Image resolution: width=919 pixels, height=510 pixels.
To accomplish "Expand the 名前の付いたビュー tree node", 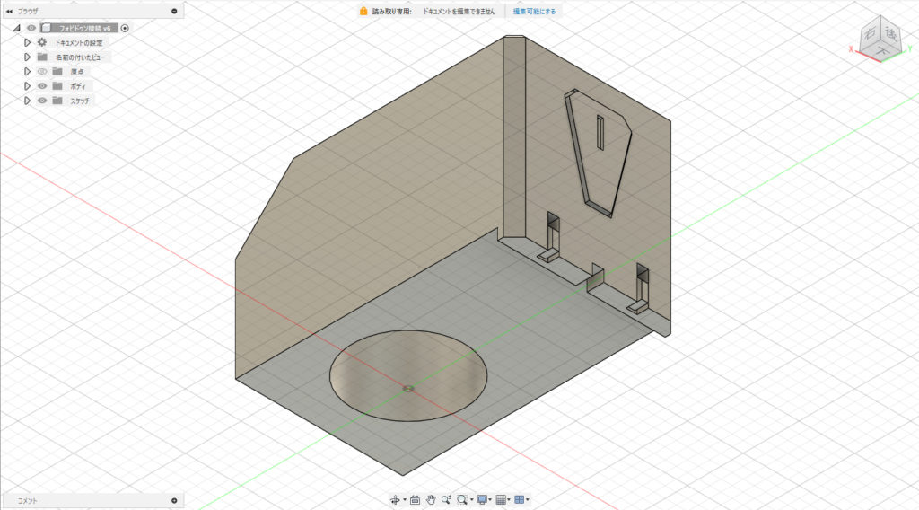I will pos(28,57).
